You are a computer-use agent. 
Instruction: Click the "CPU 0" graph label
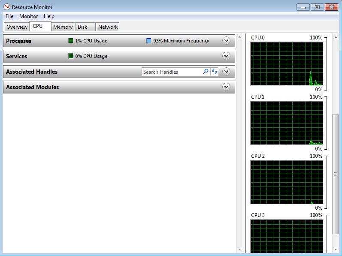(x=258, y=38)
